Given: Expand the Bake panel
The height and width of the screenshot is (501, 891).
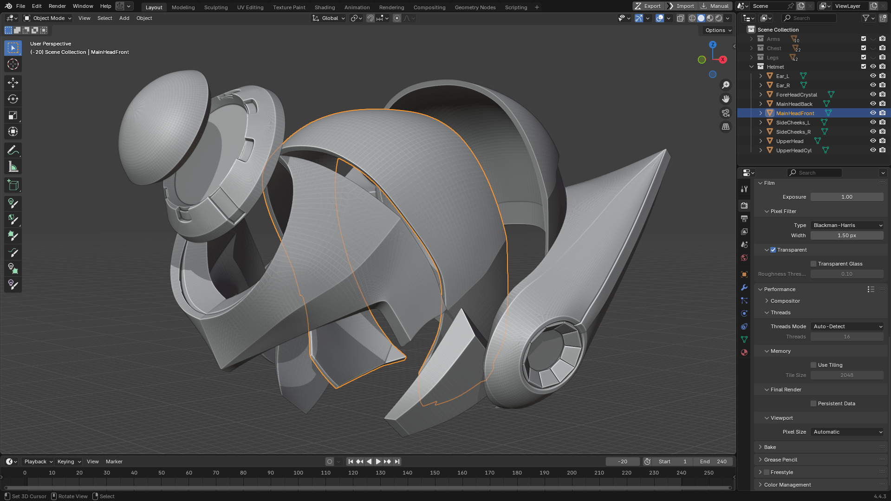Looking at the screenshot, I should click(770, 447).
